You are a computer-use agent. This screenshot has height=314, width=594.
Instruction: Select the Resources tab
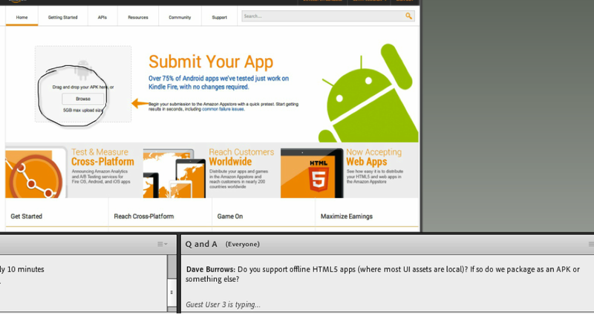pyautogui.click(x=138, y=17)
